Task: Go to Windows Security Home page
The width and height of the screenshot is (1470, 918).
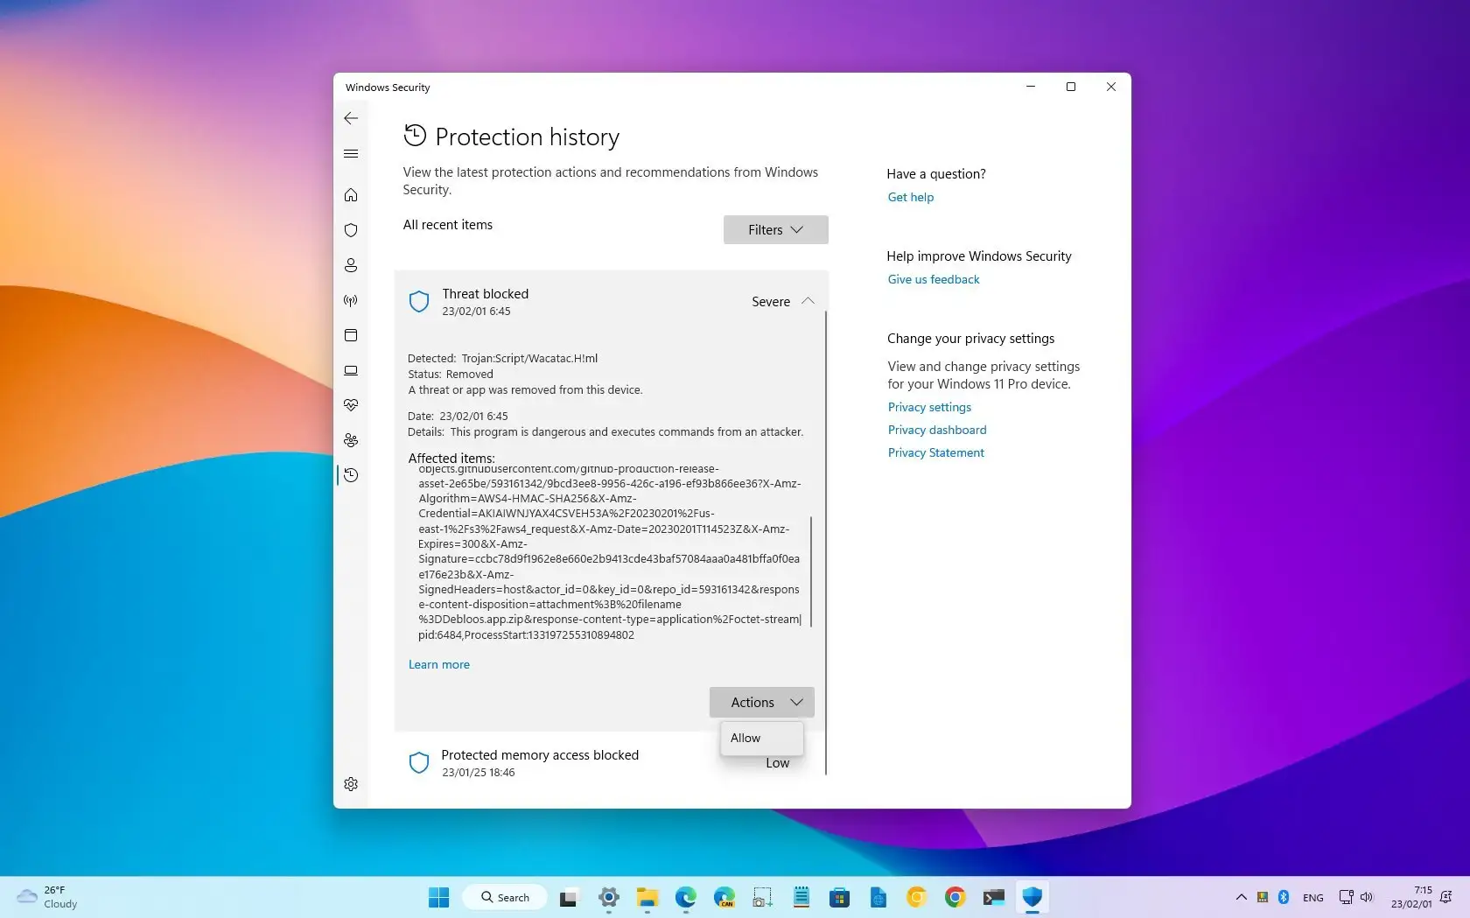Action: click(351, 195)
